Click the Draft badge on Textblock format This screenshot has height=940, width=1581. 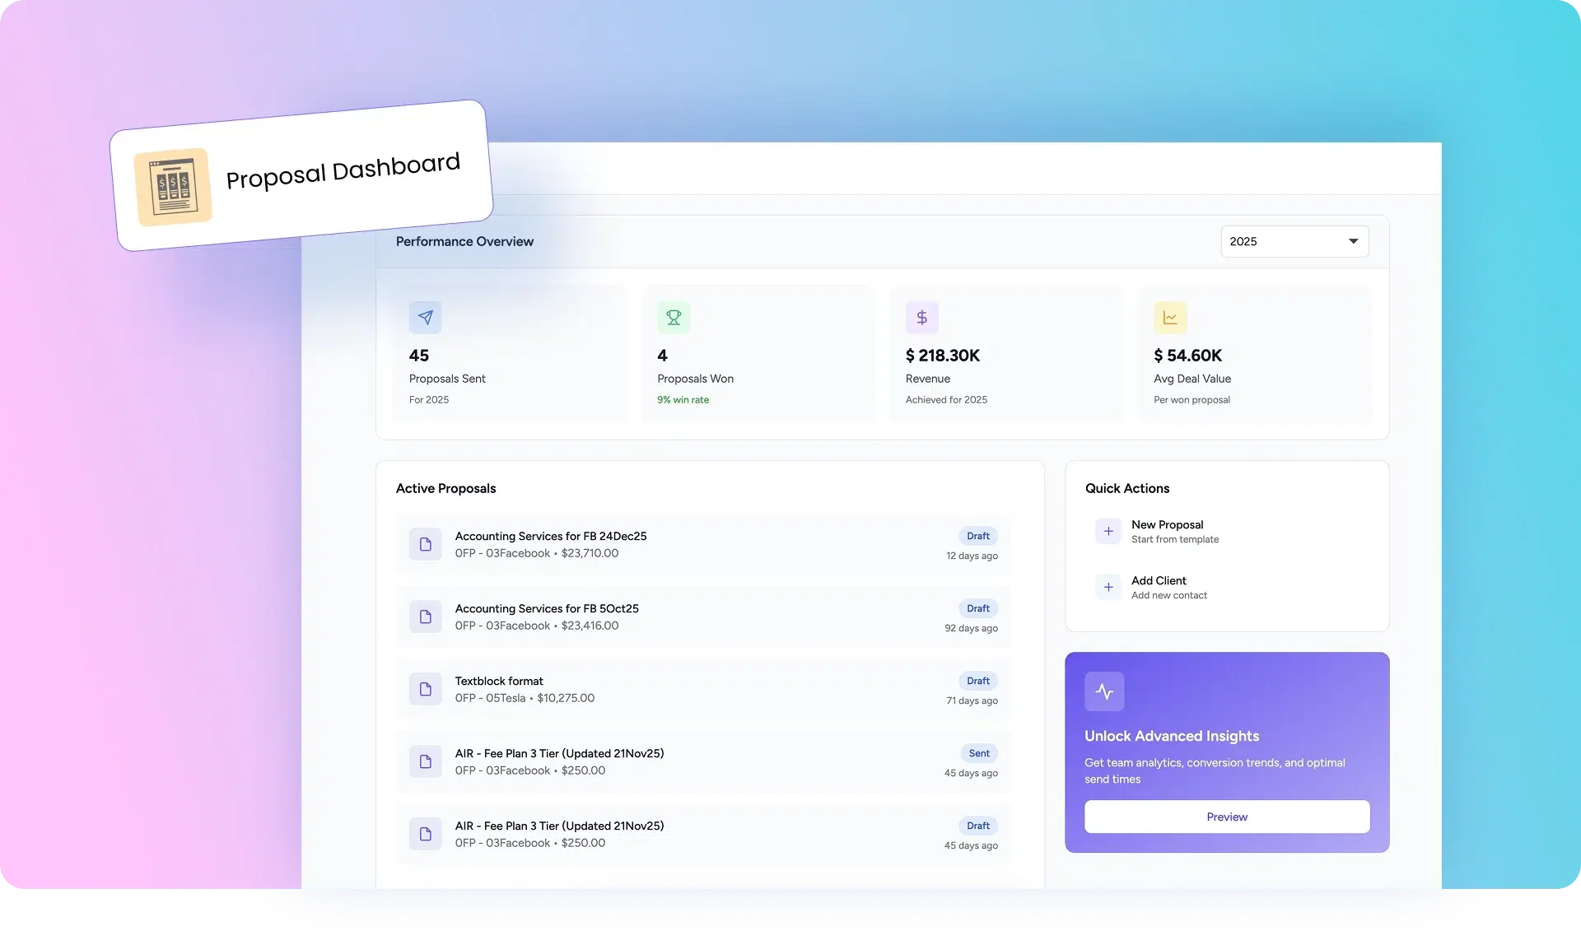pyautogui.click(x=978, y=681)
